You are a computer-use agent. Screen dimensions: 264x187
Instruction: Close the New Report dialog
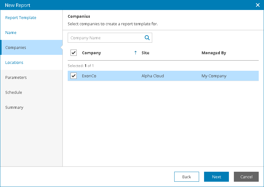[x=257, y=5]
